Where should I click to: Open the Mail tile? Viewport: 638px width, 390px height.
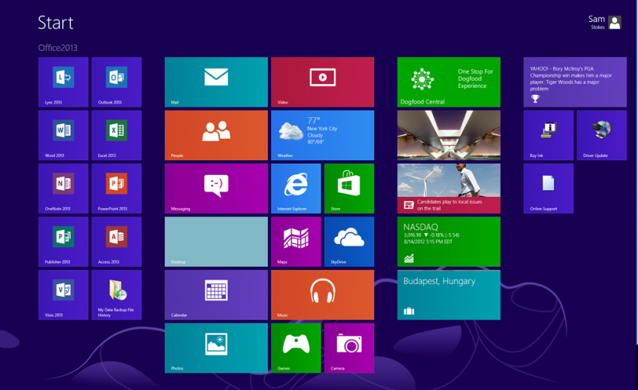click(216, 82)
